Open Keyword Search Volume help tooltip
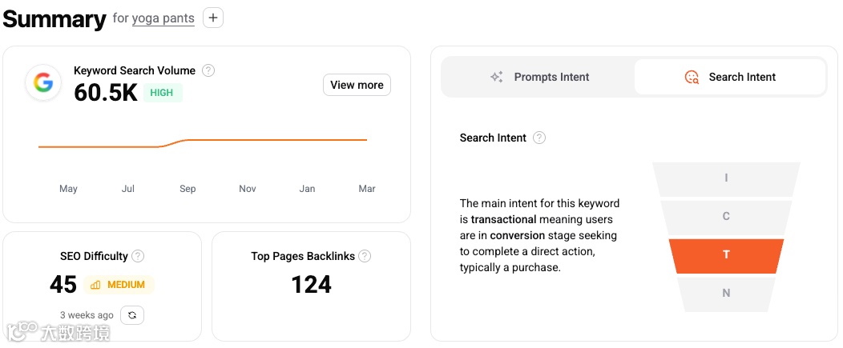The height and width of the screenshot is (348, 843). coord(208,70)
